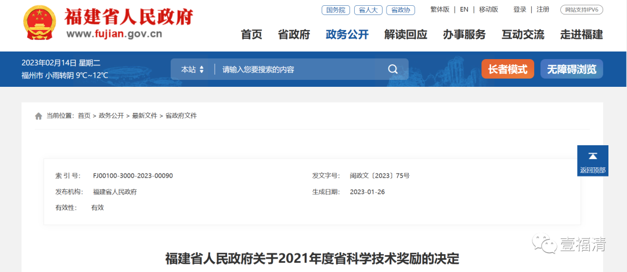Click the publisher value 福建省人民政府

click(115, 192)
